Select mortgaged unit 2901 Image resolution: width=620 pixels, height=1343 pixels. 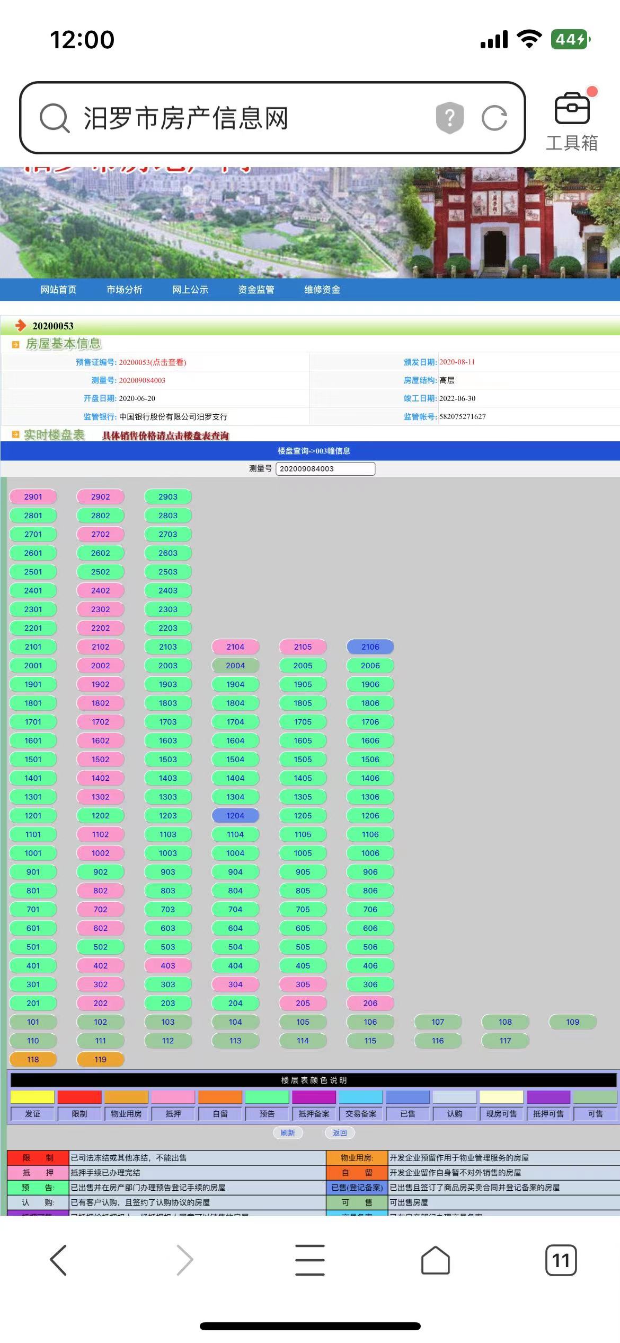(33, 496)
